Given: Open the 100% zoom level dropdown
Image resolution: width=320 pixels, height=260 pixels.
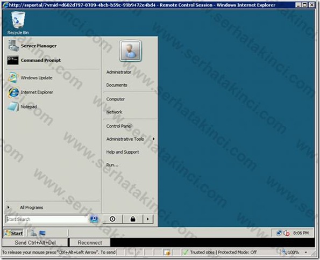Looking at the screenshot, I should 305,252.
